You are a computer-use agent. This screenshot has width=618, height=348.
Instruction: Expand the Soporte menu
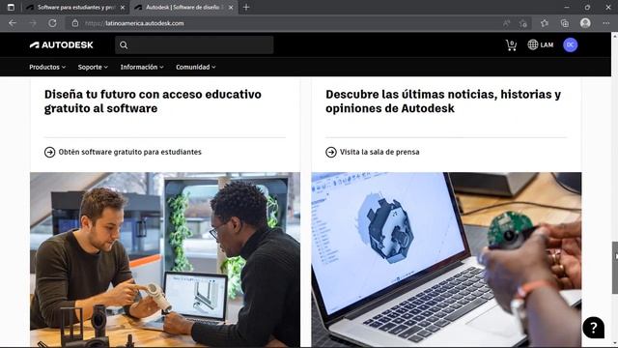[93, 67]
